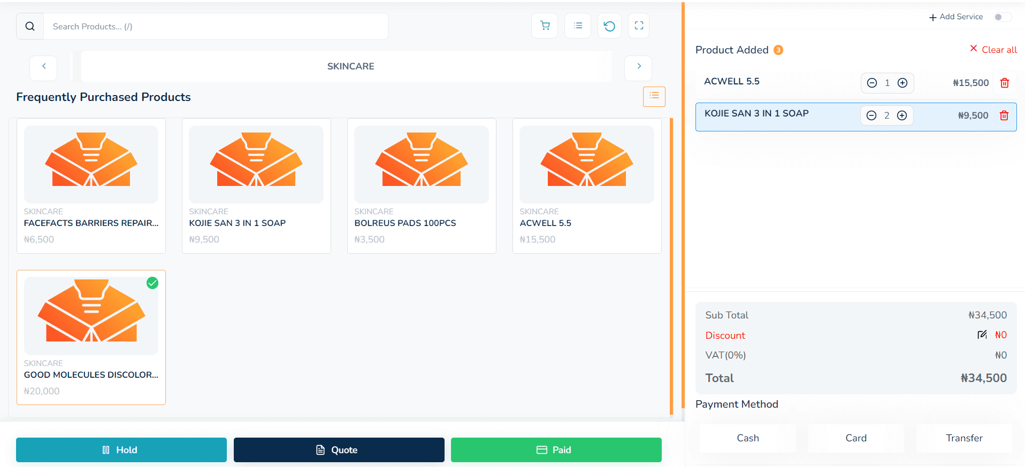
Task: Add BOLREUS PADS 100PCS product card
Action: pos(422,186)
